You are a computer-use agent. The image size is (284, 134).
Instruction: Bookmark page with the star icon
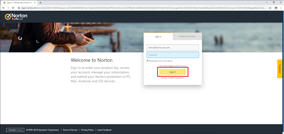pyautogui.click(x=270, y=8)
